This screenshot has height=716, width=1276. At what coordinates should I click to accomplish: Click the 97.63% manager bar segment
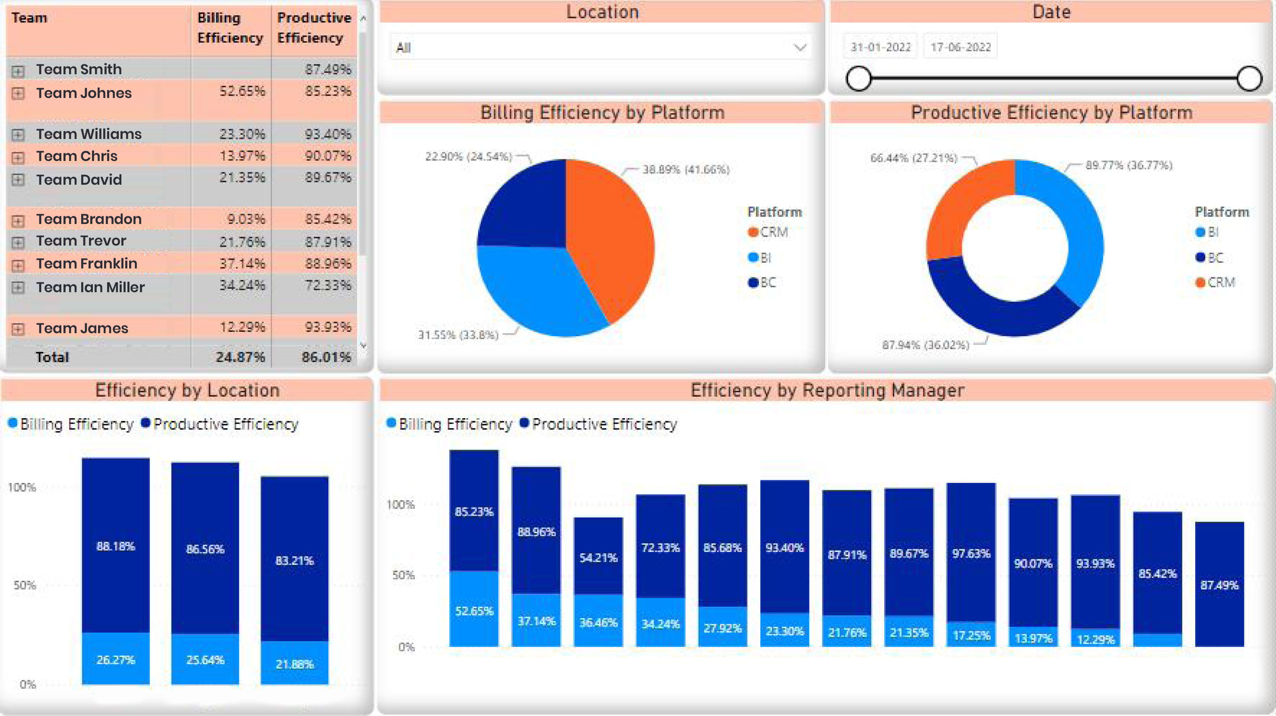point(971,553)
